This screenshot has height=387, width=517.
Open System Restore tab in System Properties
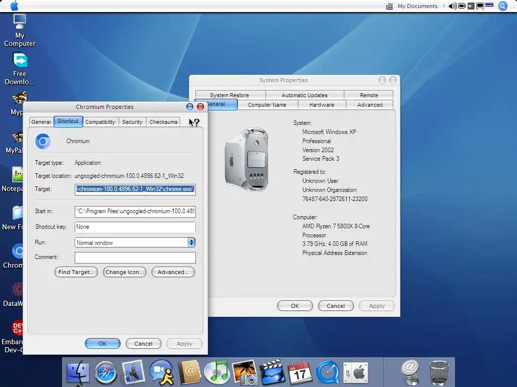click(x=230, y=95)
